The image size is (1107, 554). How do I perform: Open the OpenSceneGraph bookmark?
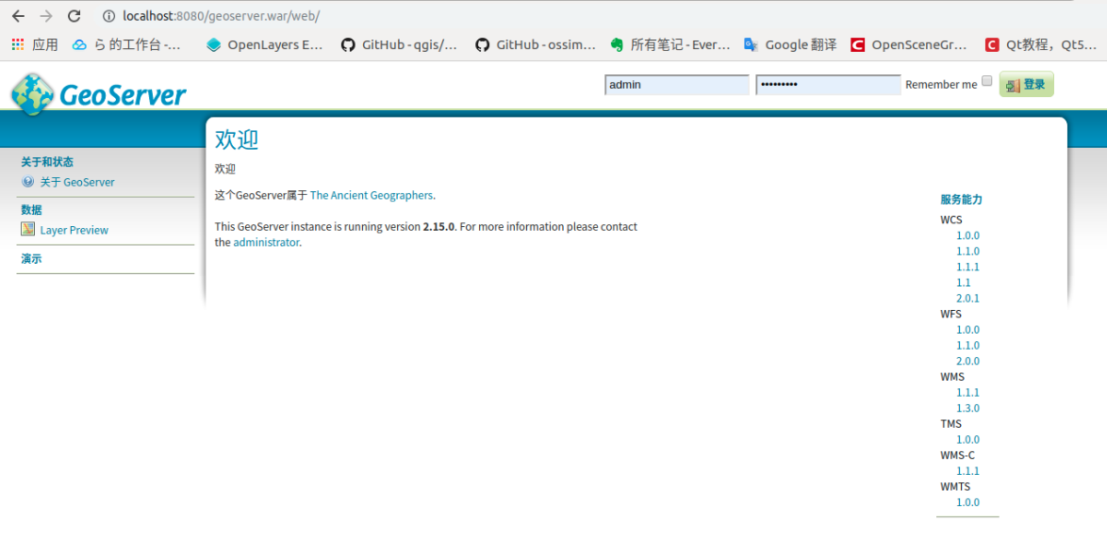pos(909,44)
